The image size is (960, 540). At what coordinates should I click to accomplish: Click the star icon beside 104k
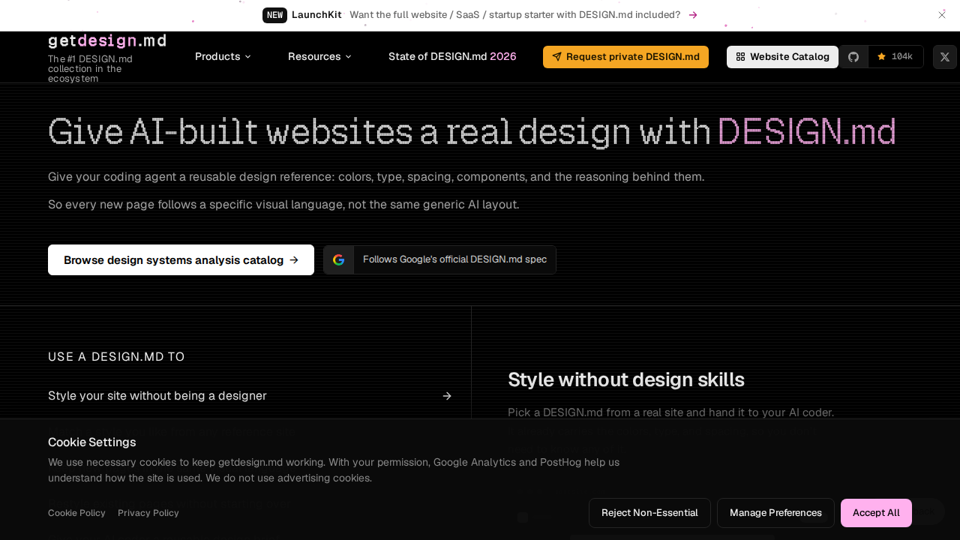882,57
